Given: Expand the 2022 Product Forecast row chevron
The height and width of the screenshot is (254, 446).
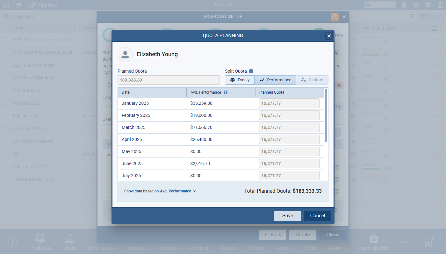Looking at the screenshot, I should coord(435,40).
